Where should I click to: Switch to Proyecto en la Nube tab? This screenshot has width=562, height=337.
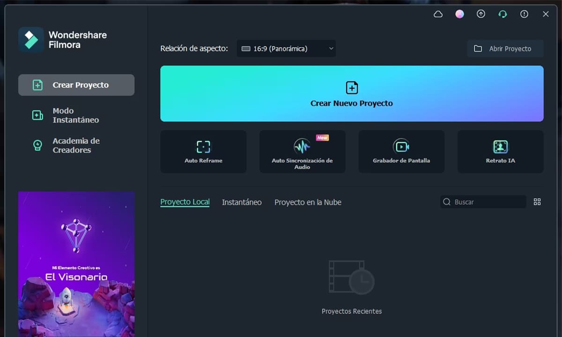pos(308,202)
